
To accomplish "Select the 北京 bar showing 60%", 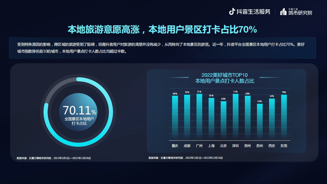I will pyautogui.click(x=223, y=120).
